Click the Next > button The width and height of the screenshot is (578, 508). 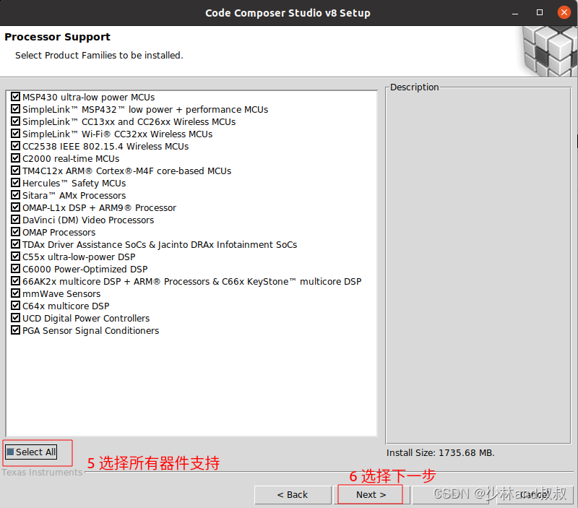(371, 495)
